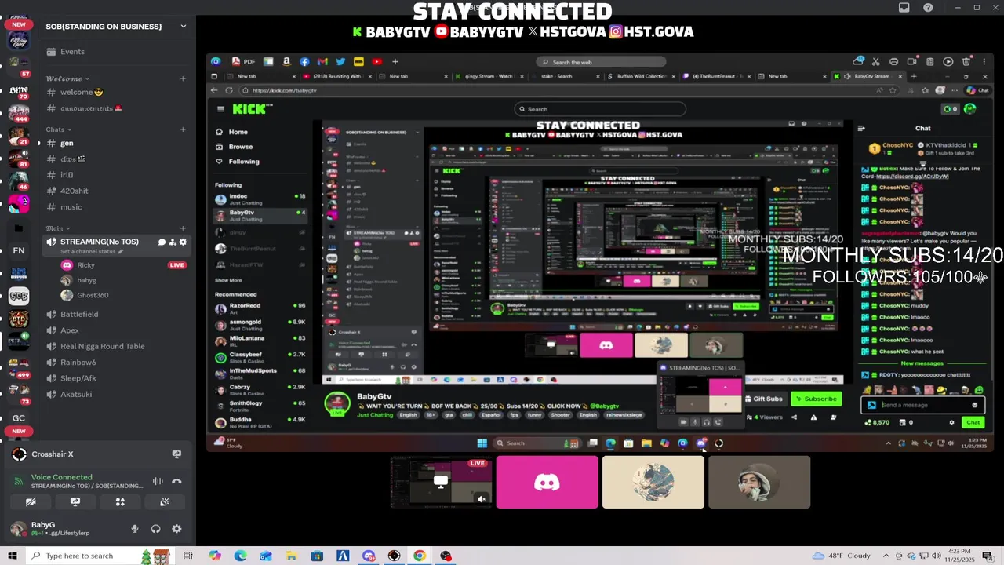Open the music channel

click(117, 207)
